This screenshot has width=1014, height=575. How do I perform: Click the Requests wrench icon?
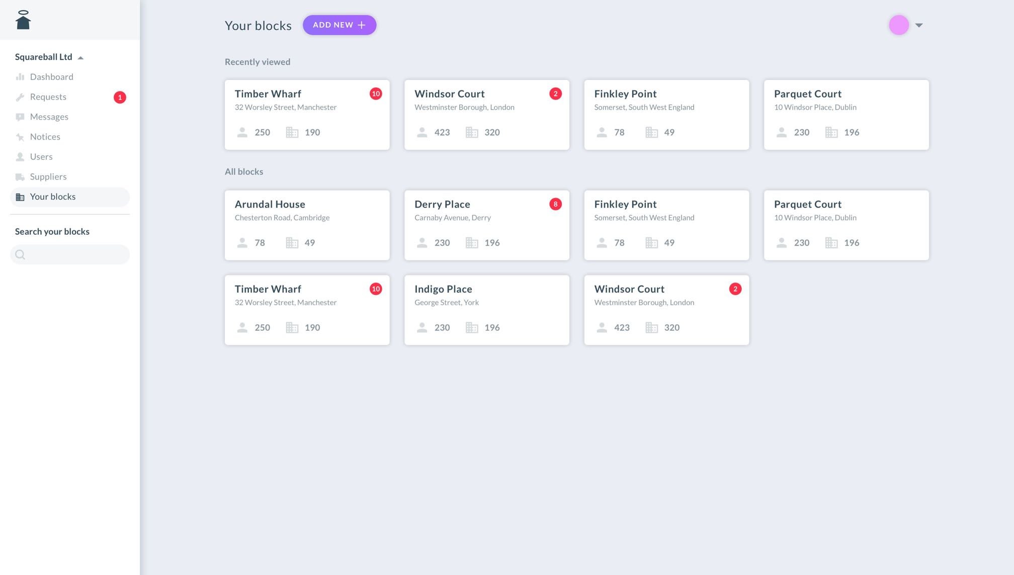[20, 97]
